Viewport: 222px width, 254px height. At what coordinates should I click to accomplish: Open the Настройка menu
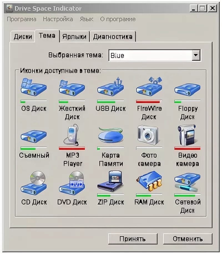58,19
